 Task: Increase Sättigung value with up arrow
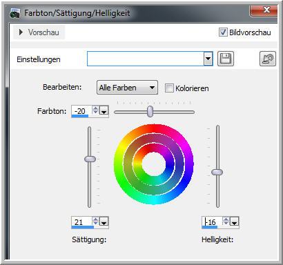pyautogui.click(x=95, y=219)
